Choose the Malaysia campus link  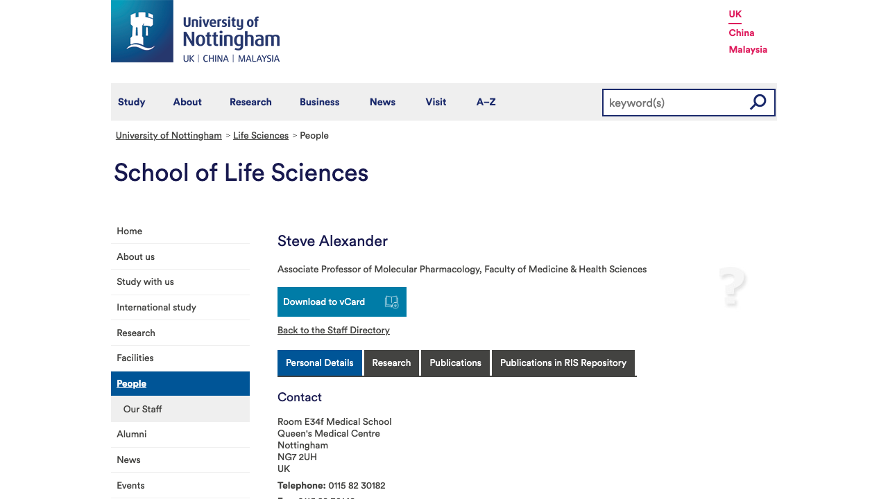747,49
